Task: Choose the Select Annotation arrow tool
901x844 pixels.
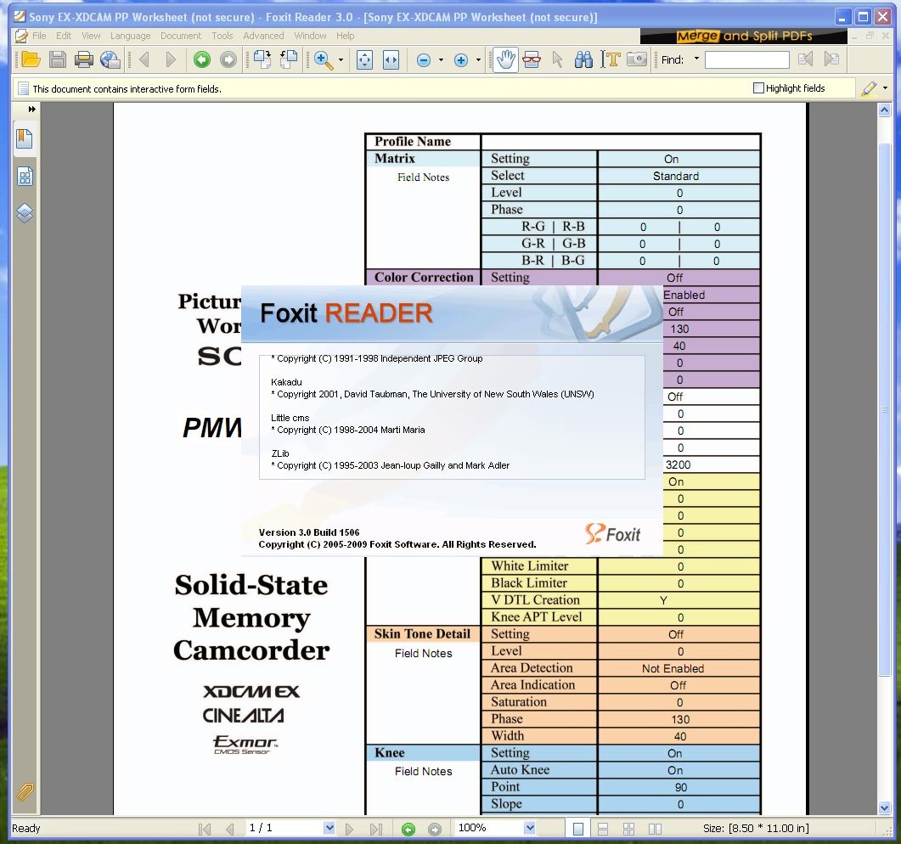Action: [557, 59]
